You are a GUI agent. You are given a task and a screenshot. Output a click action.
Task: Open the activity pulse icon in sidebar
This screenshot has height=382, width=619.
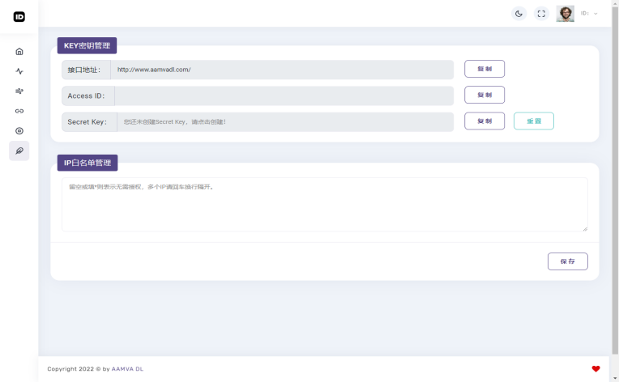(19, 71)
